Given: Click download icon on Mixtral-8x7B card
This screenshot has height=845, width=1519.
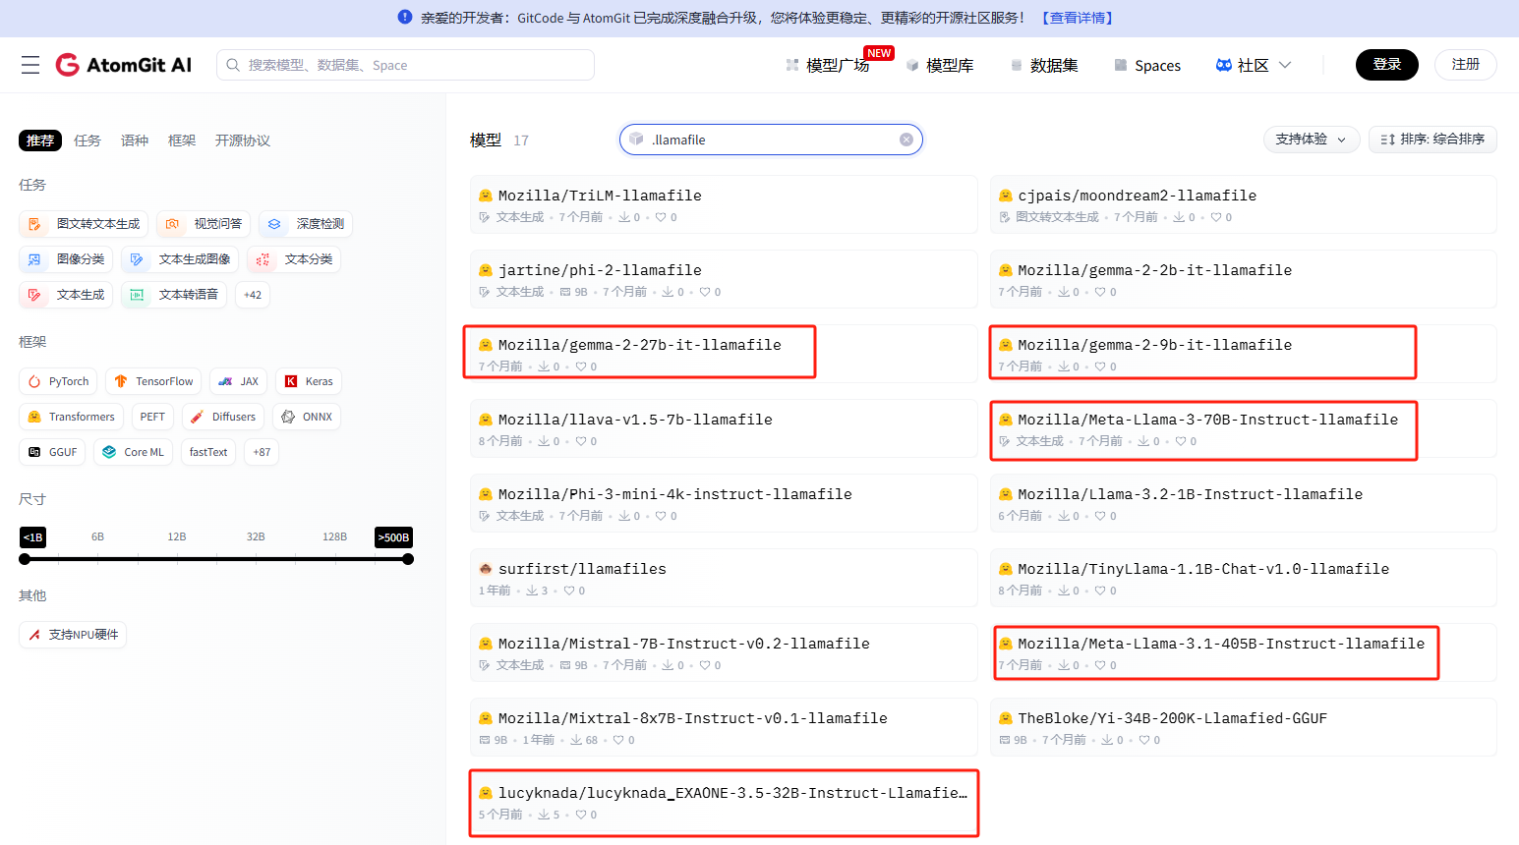Looking at the screenshot, I should 576,740.
